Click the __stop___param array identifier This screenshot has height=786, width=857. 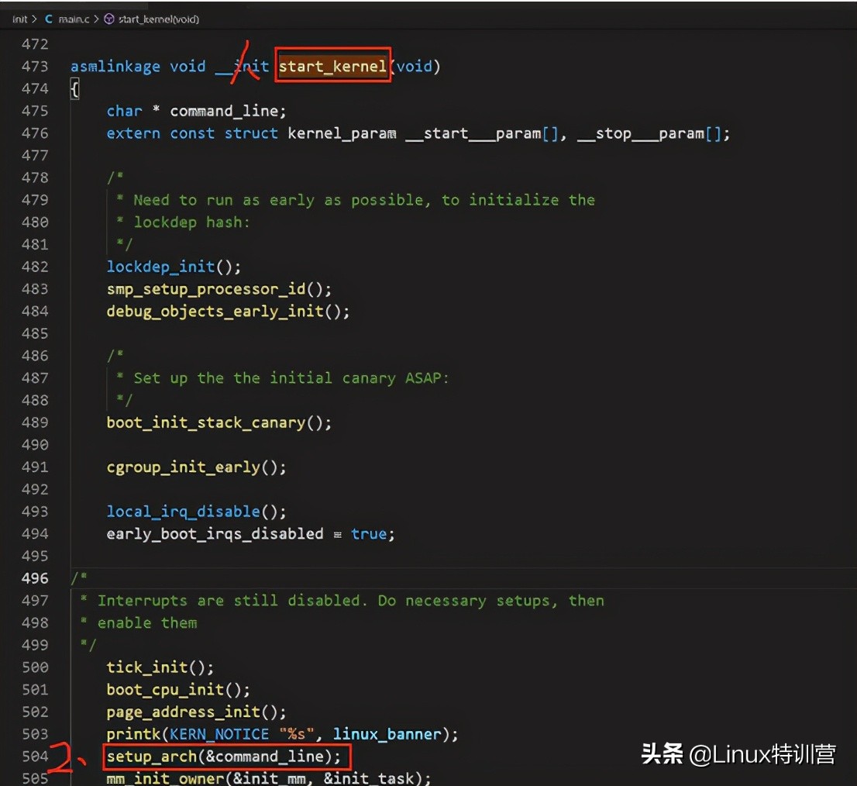(x=641, y=133)
